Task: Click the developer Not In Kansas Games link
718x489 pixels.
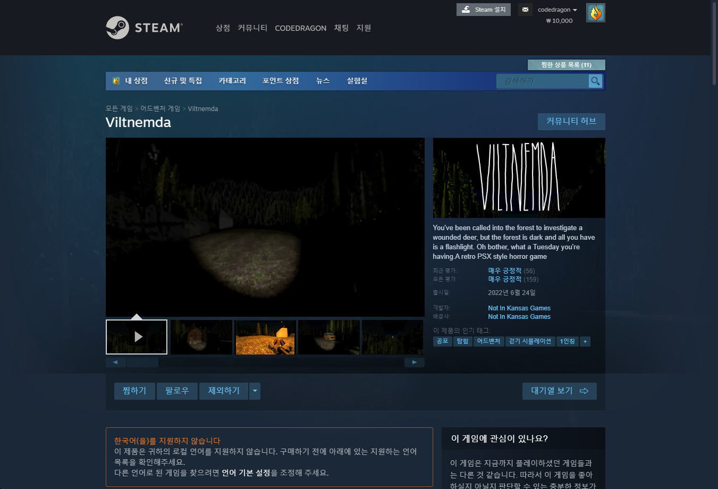Action: click(519, 308)
